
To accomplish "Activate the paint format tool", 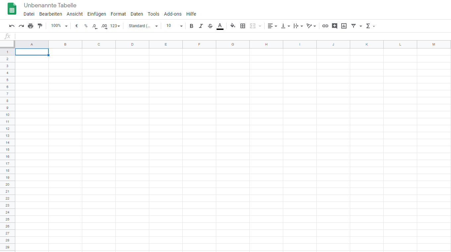I will (x=40, y=26).
